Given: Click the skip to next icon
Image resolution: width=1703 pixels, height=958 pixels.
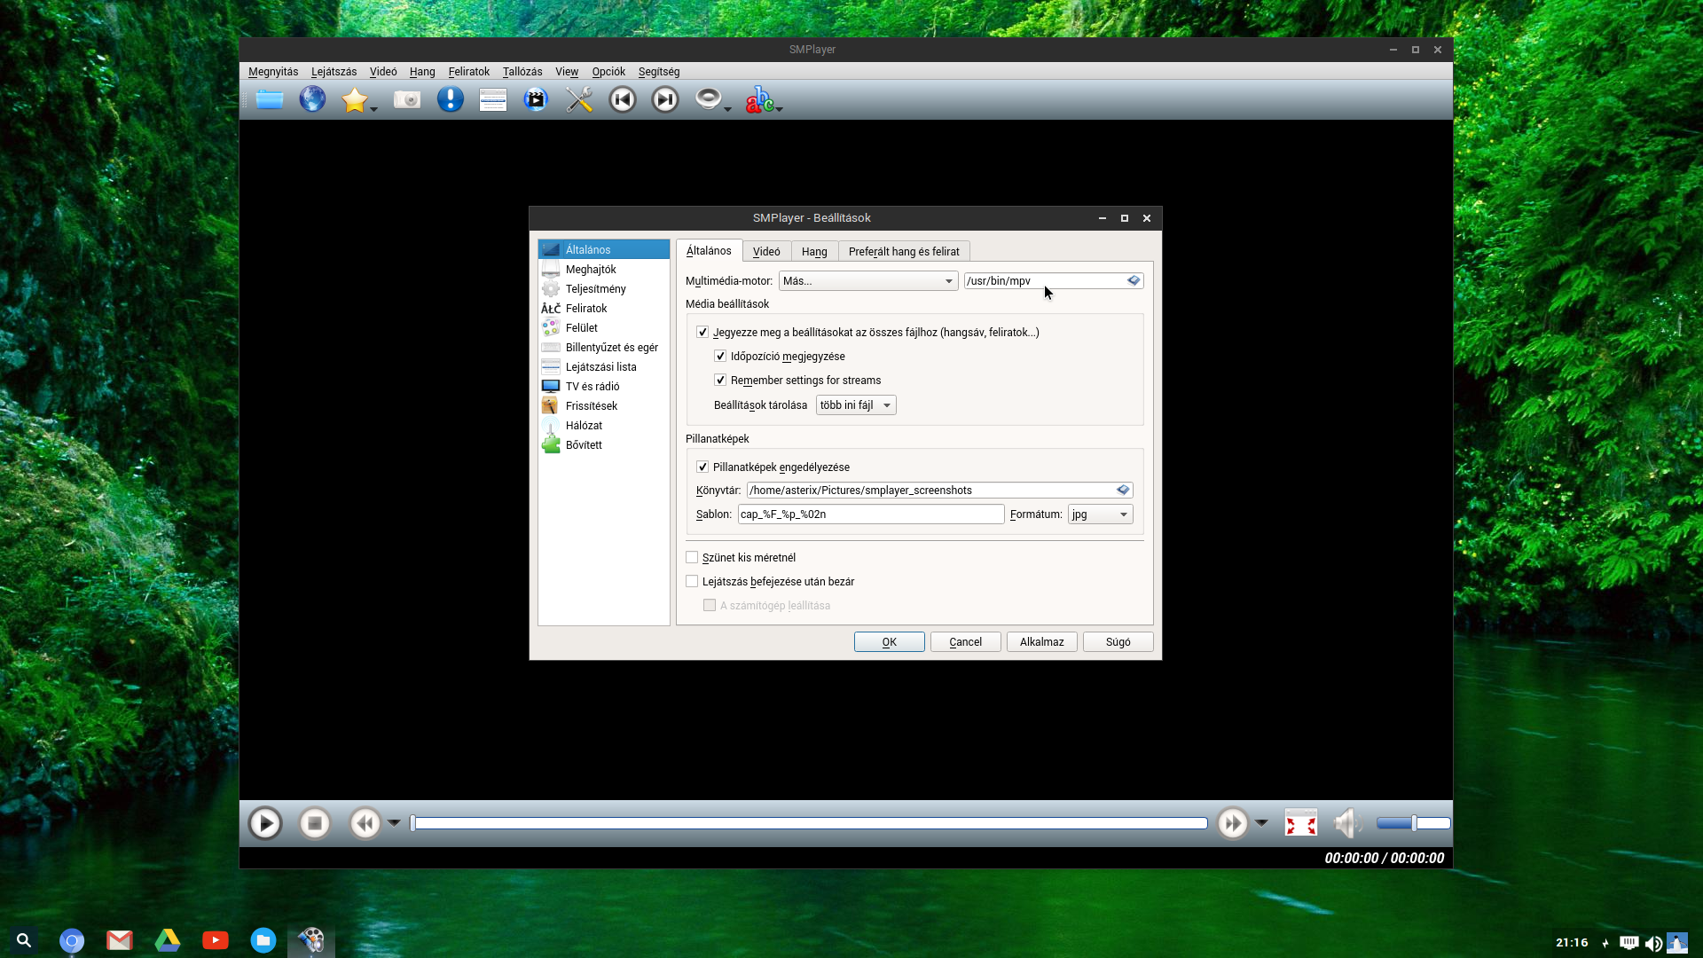Looking at the screenshot, I should pos(664,99).
